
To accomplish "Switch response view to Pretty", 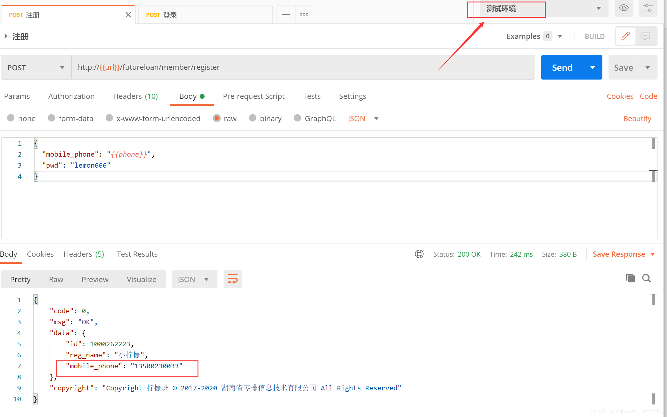I will 20,279.
